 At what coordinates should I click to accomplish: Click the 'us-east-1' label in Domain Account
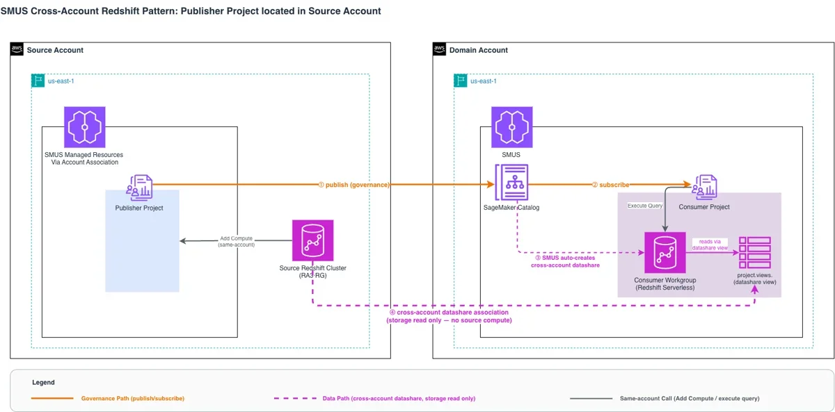[484, 81]
